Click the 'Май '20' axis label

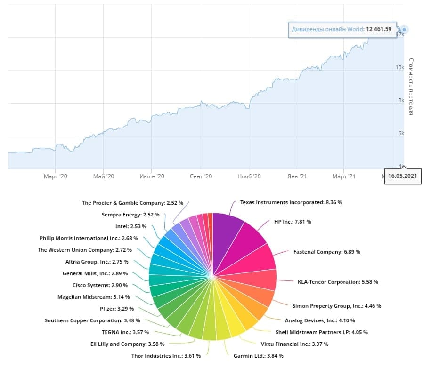(104, 176)
